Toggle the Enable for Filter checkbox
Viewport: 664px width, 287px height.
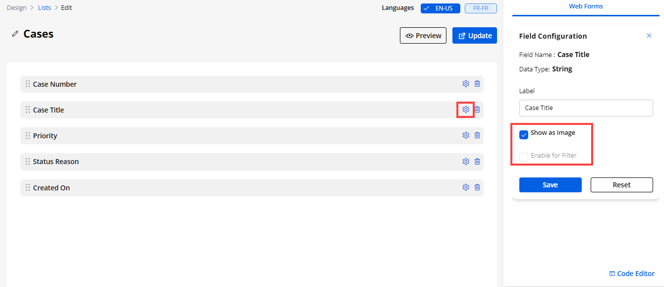524,157
